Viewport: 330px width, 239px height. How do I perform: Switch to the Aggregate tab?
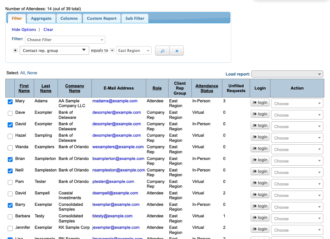tap(41, 18)
